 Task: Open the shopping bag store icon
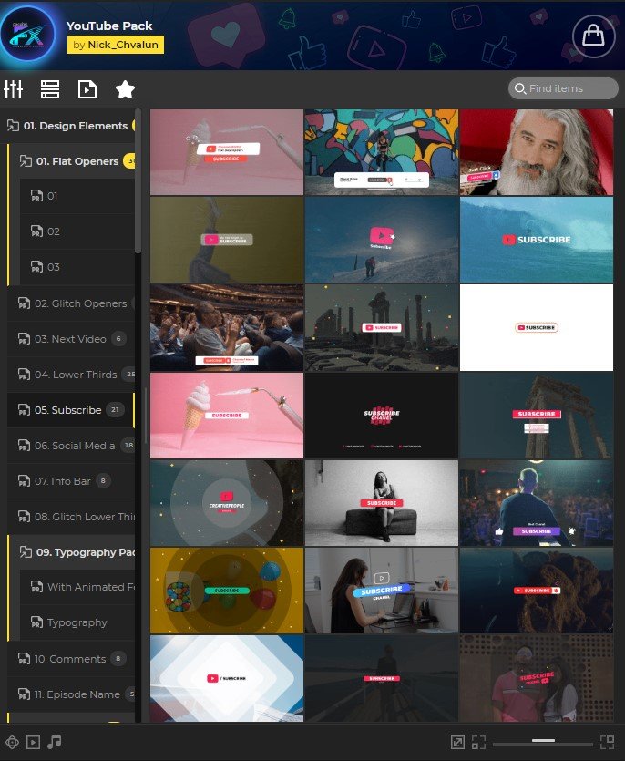(593, 36)
